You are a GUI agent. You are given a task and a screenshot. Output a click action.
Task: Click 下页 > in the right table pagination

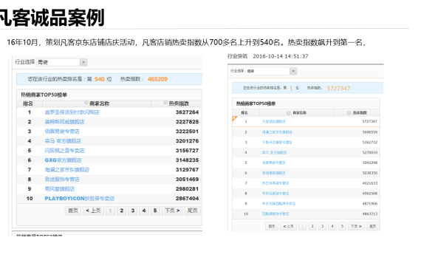click(x=356, y=226)
